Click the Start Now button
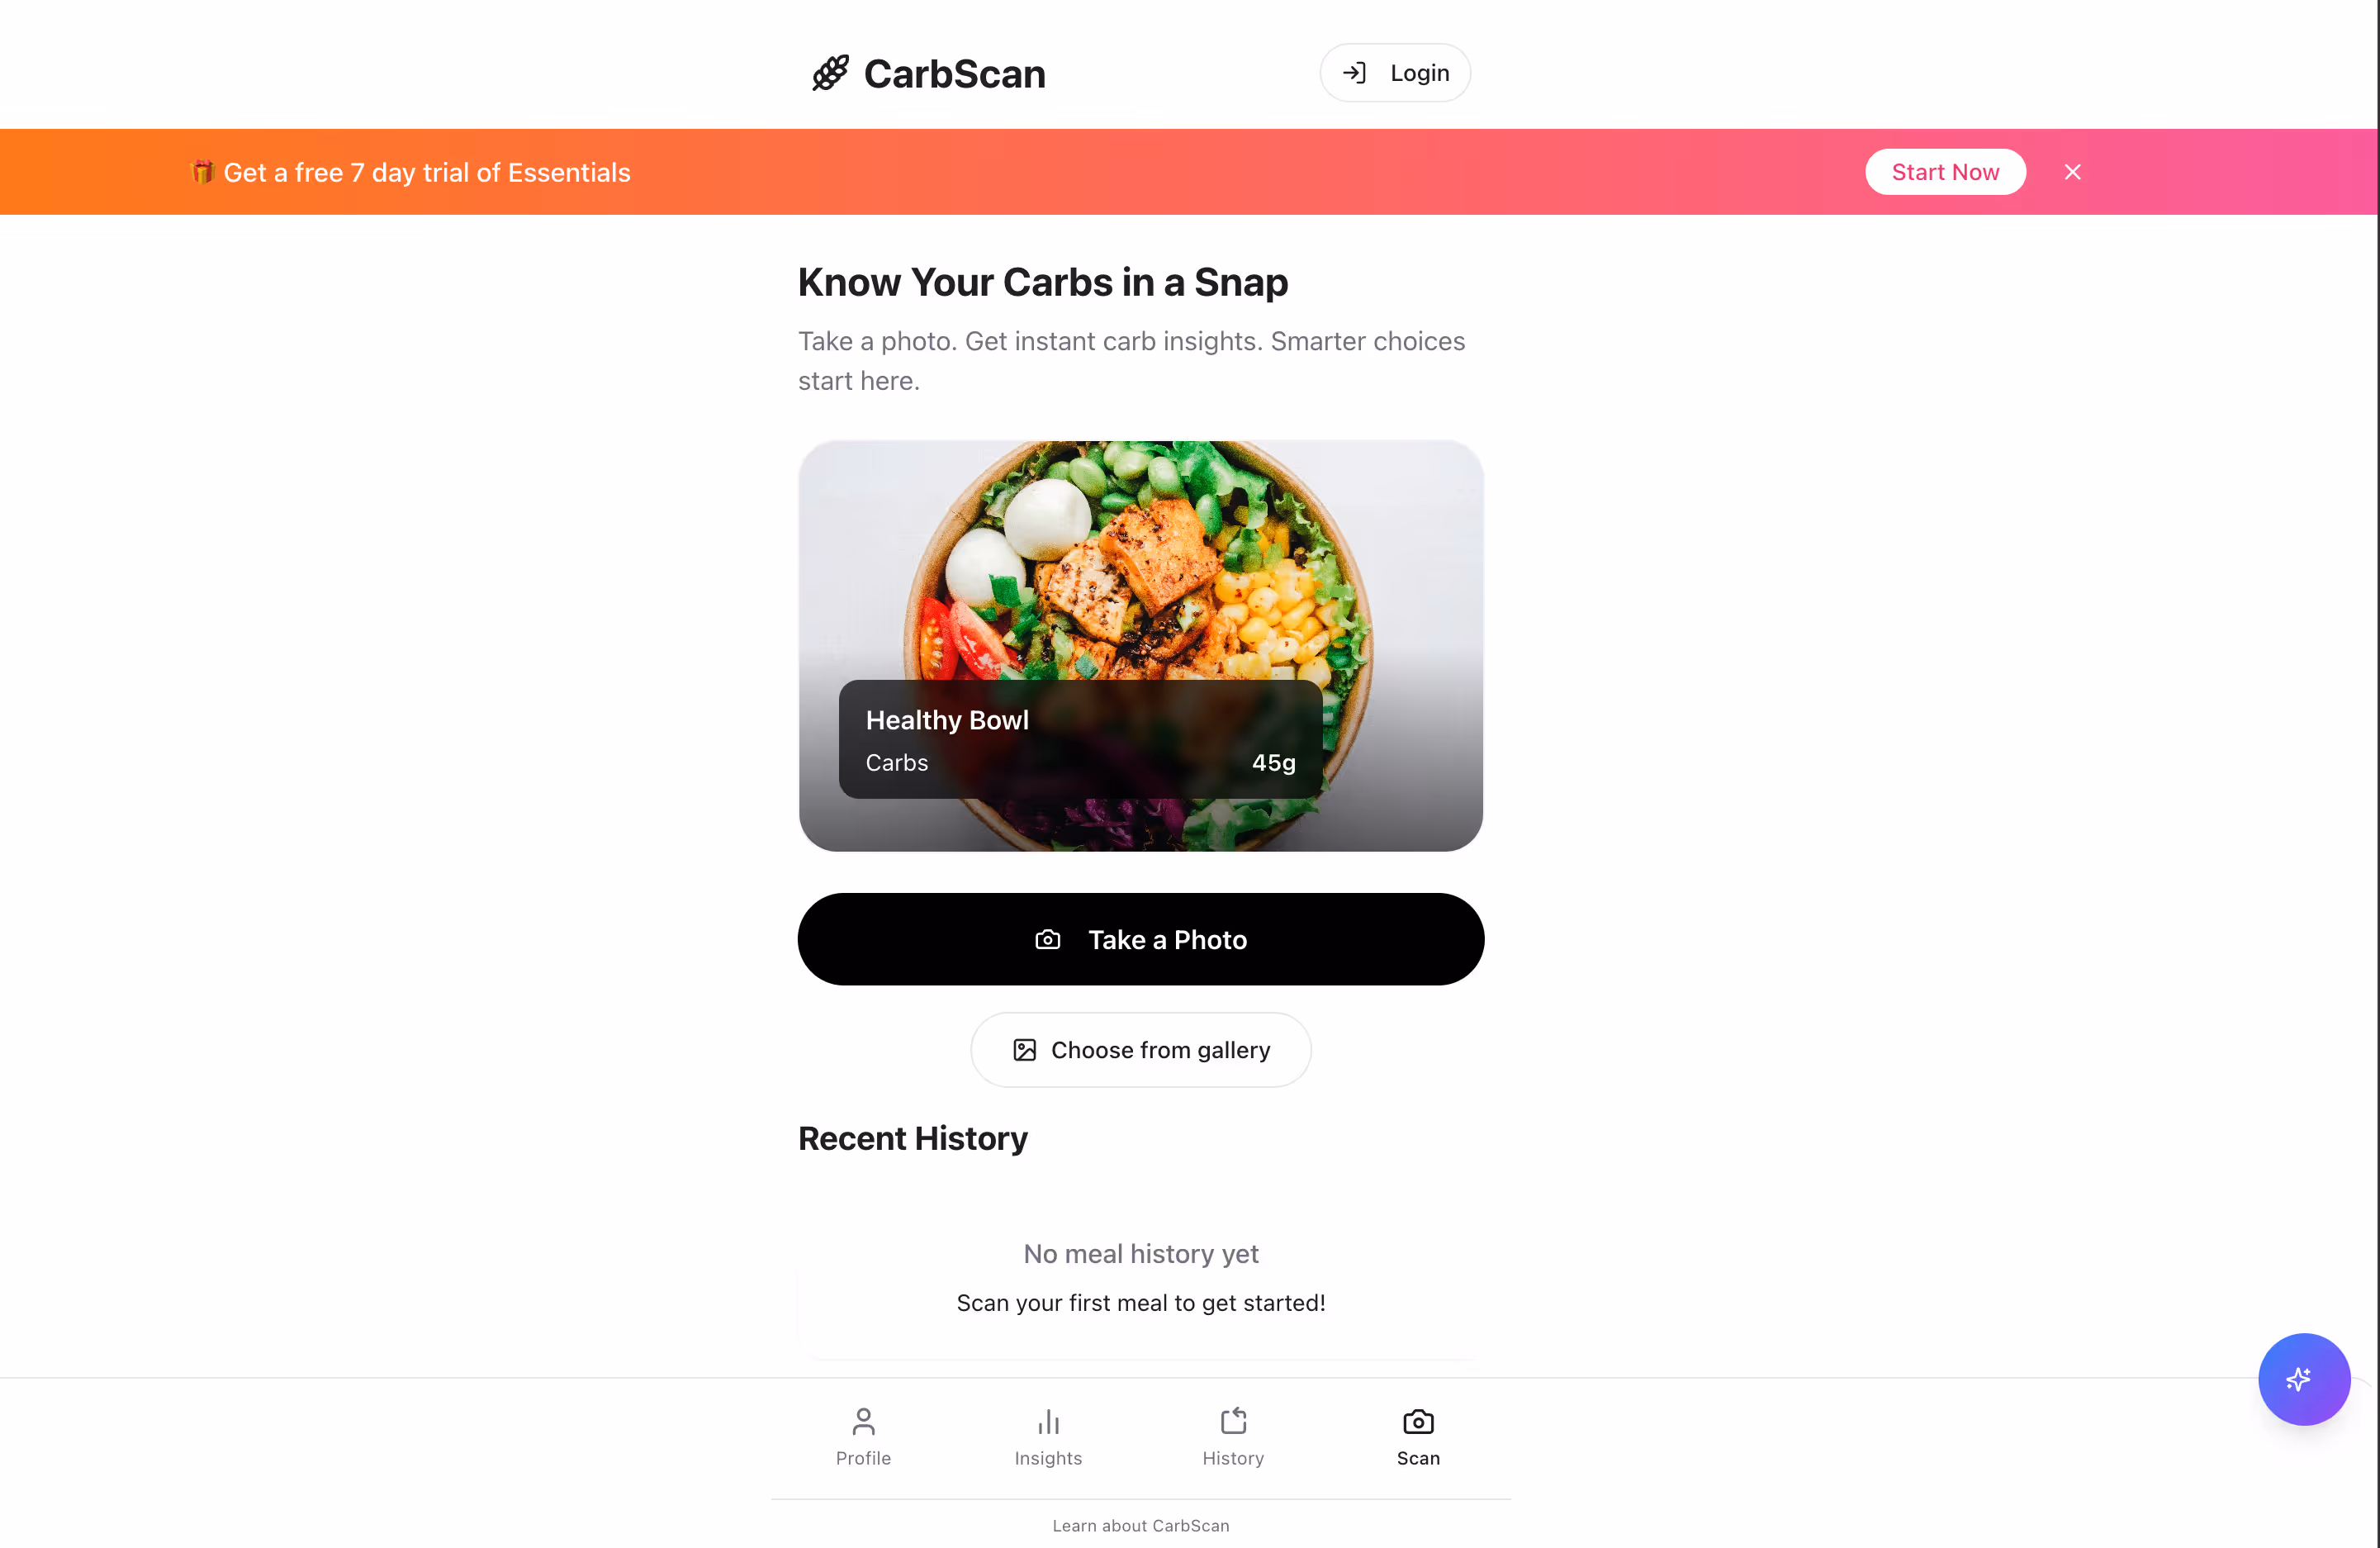2380x1548 pixels. [1945, 172]
